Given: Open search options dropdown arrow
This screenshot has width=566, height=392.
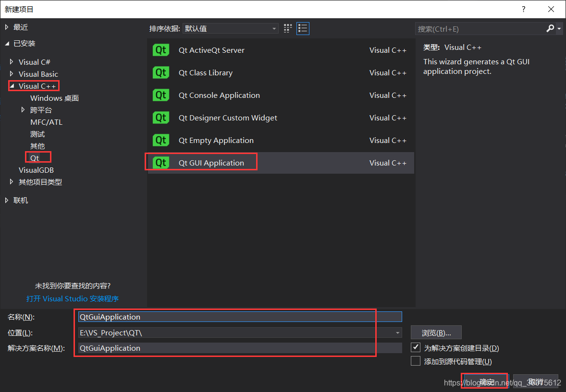Looking at the screenshot, I should pos(559,28).
